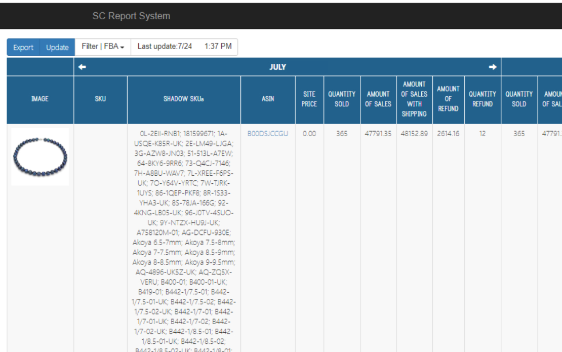Select sales with shipping value 48152.89
Image resolution: width=562 pixels, height=352 pixels.
click(414, 134)
